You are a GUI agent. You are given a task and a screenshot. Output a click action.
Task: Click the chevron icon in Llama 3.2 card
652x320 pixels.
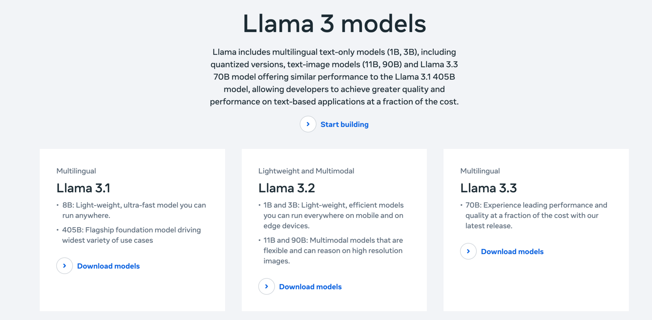coord(267,286)
